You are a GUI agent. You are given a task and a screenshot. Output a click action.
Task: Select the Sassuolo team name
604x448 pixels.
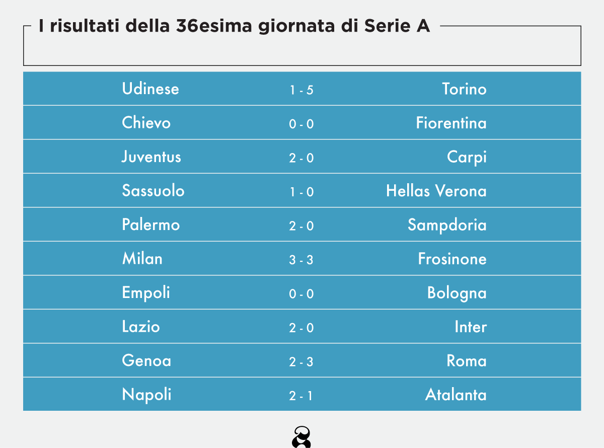153,191
